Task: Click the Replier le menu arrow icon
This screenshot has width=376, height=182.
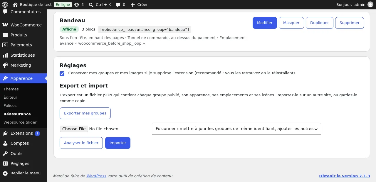Action: coord(5,173)
